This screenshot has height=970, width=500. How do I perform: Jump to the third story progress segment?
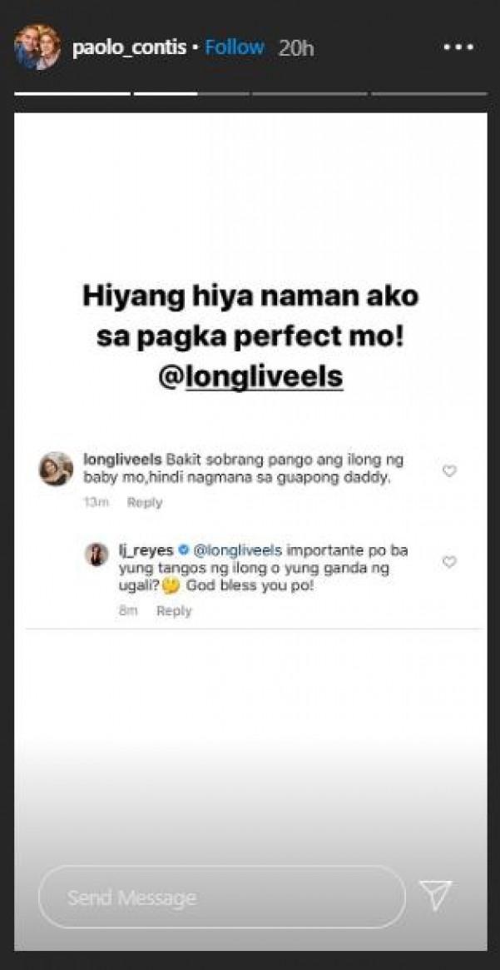click(224, 93)
